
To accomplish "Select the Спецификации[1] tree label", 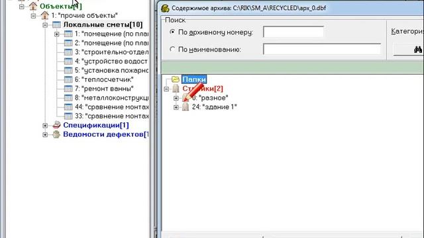I will (x=96, y=125).
